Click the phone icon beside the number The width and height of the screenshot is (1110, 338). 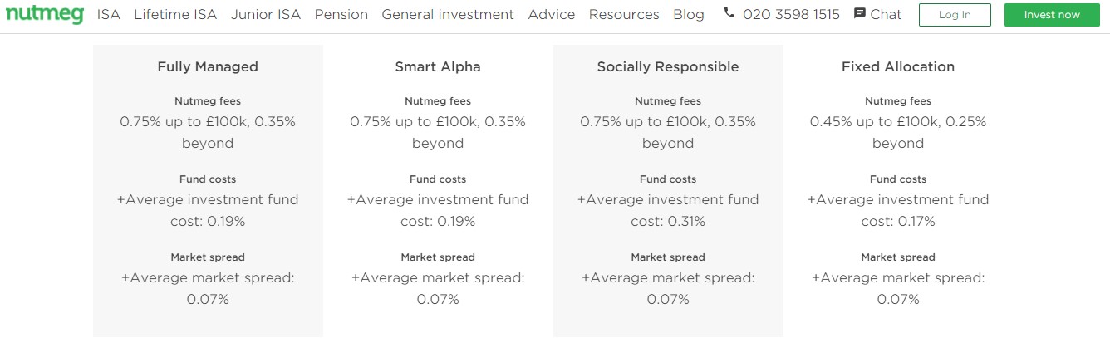click(x=729, y=13)
